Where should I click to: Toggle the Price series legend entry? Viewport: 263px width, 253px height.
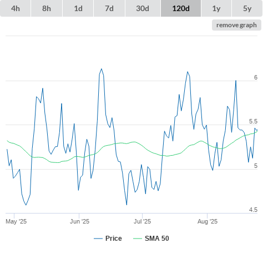113,239
